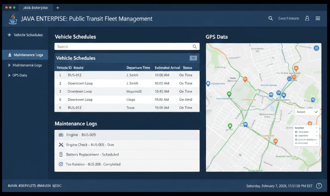Click the #JDDC hashtag in footer

click(57, 186)
